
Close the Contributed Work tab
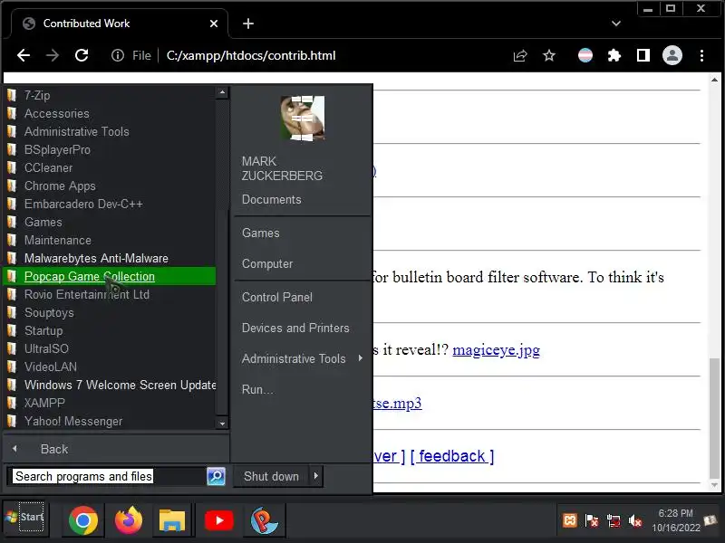[214, 24]
